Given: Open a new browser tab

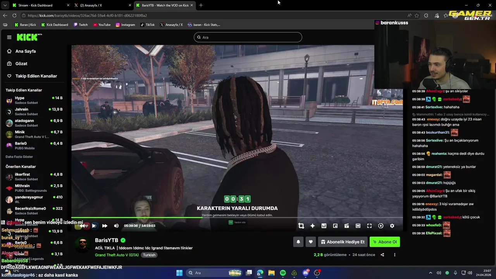Looking at the screenshot, I should pyautogui.click(x=201, y=5).
